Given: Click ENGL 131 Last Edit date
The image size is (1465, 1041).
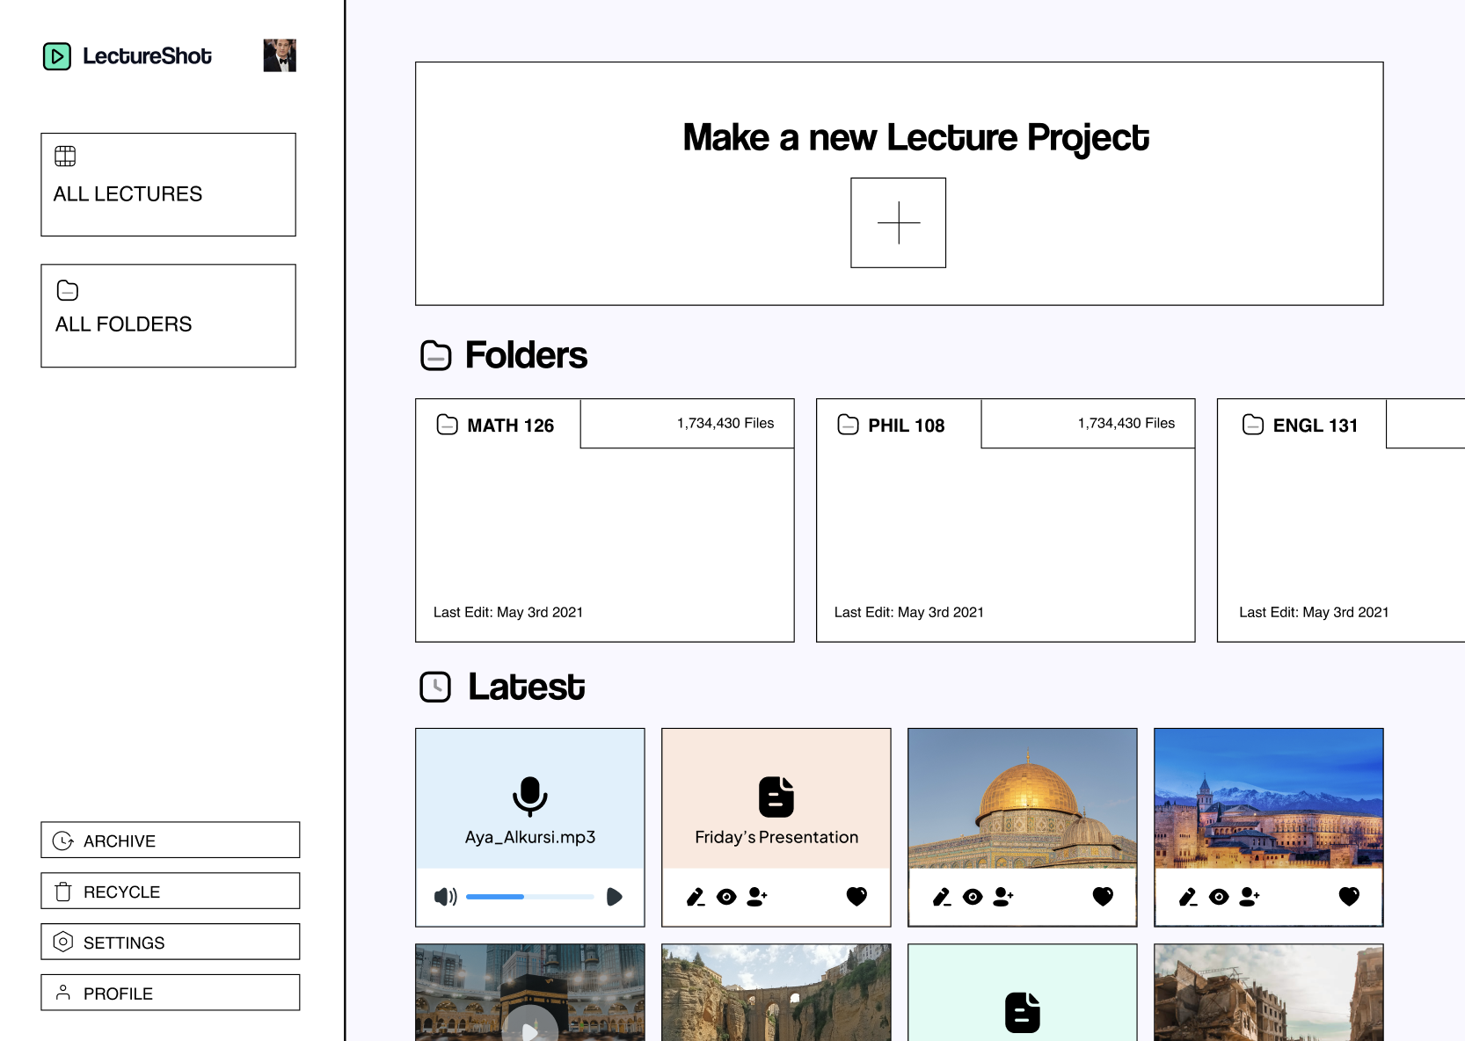Looking at the screenshot, I should 1314,612.
